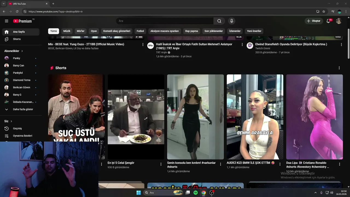Expand Daha fazla göster subscriptions
Screen dimensions: 350x197
(21, 109)
